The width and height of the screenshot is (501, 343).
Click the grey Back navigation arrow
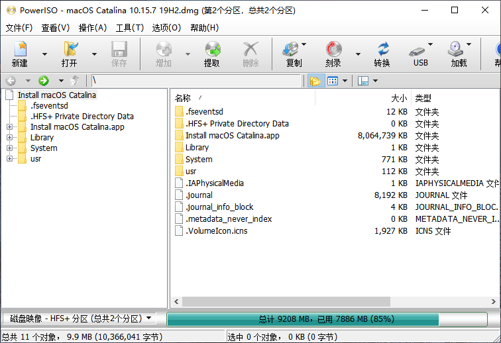[11, 81]
